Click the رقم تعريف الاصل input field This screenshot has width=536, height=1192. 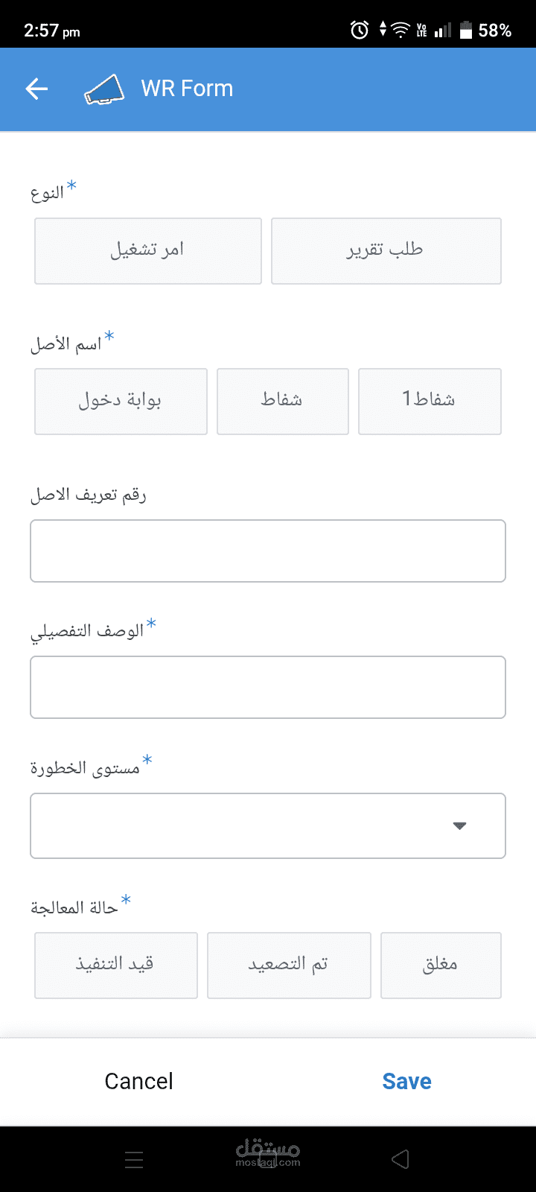(268, 551)
